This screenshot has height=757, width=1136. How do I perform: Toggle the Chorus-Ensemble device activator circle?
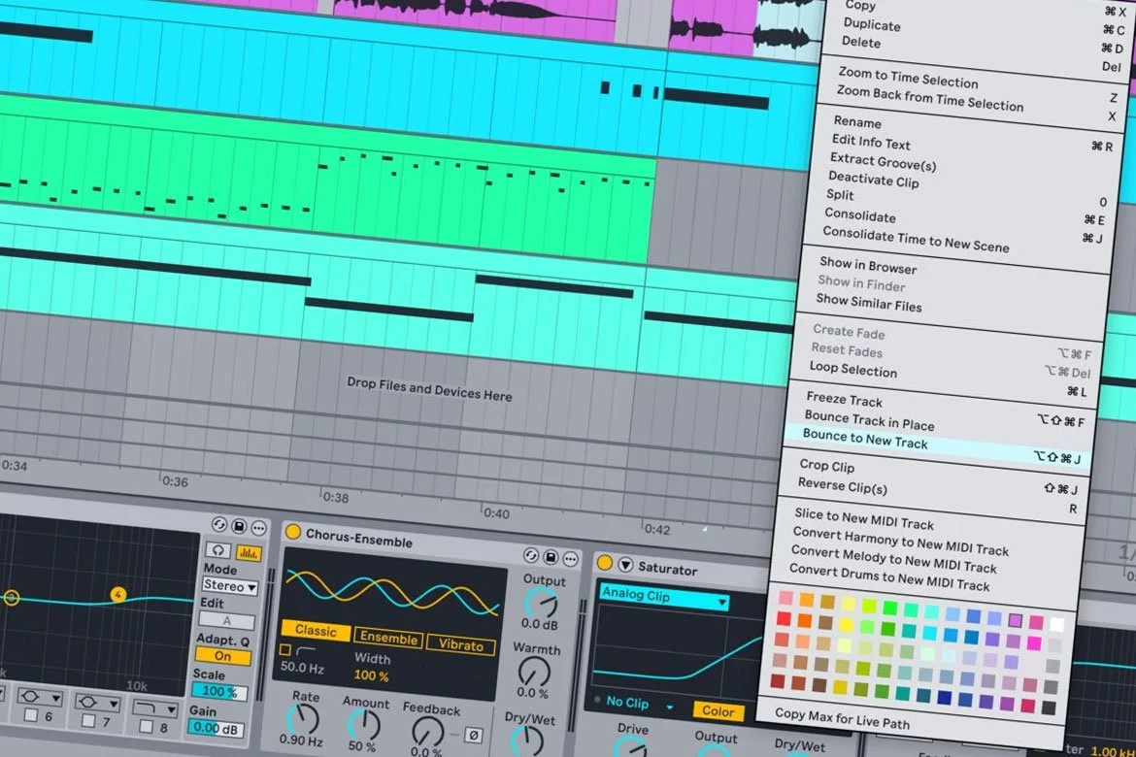(292, 532)
